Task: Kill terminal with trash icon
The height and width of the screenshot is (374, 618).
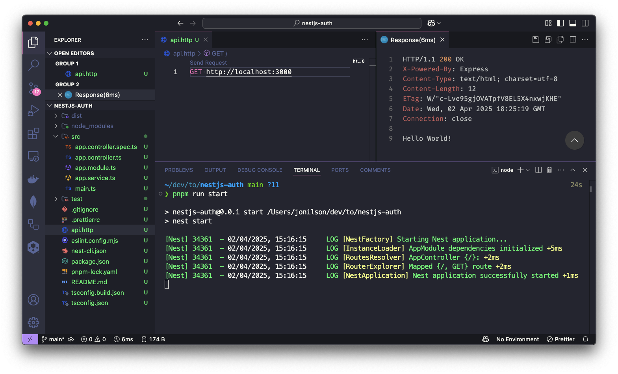Action: pos(549,170)
